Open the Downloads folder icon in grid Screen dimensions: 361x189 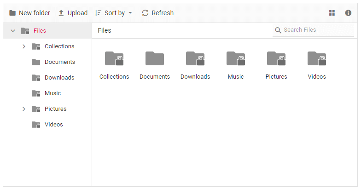pyautogui.click(x=195, y=58)
